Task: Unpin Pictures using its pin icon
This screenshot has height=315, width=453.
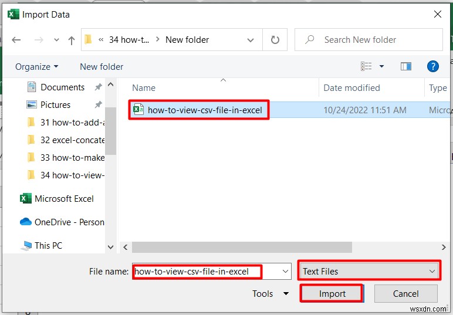Action: coord(98,104)
